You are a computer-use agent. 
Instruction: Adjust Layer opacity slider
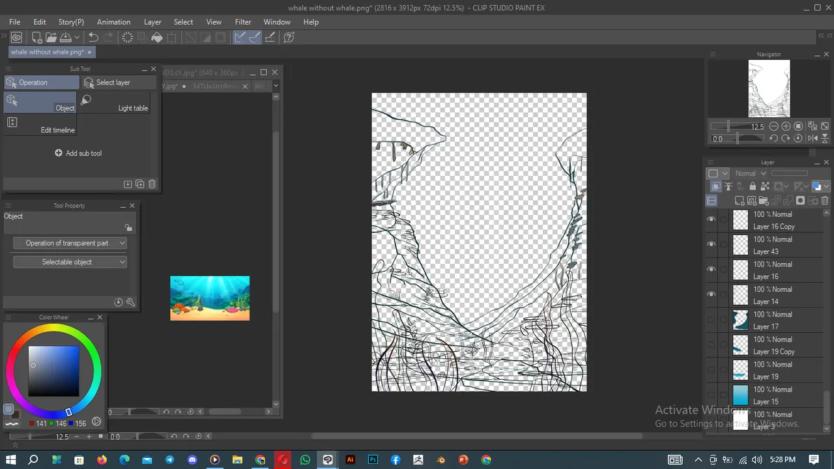coord(789,173)
